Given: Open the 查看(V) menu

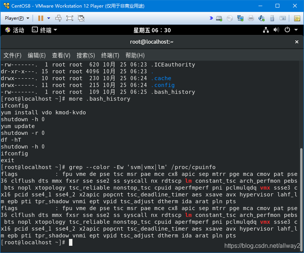Looking at the screenshot, I should [x=61, y=55].
